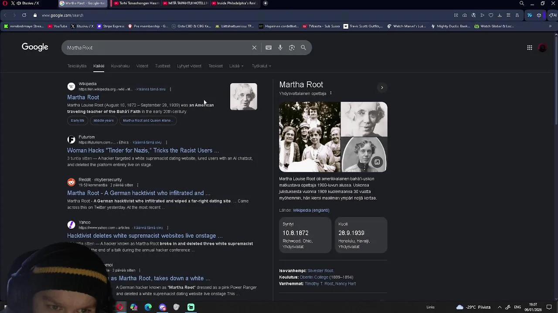Clear the Martha Root search query

tap(254, 48)
